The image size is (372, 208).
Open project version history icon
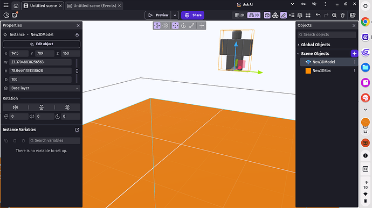point(6,15)
